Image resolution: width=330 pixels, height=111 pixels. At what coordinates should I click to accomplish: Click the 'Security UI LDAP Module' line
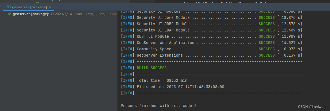point(212,30)
